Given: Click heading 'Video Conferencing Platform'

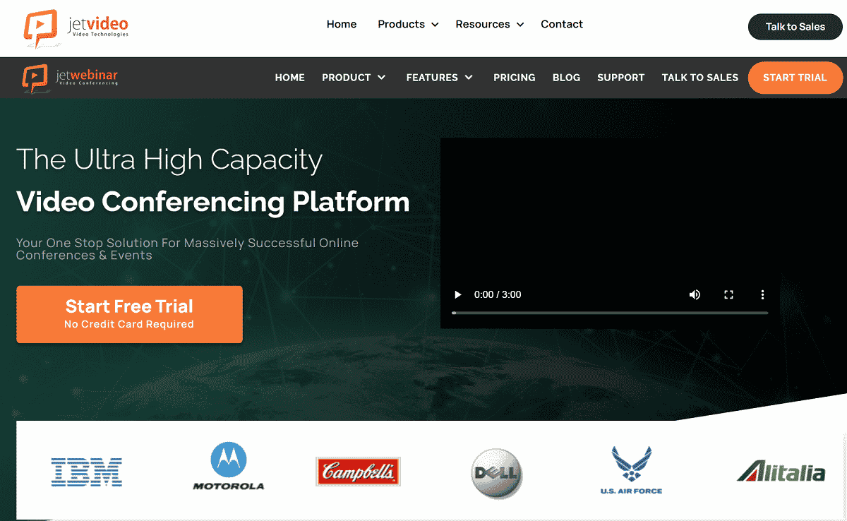Looking at the screenshot, I should pyautogui.click(x=212, y=202).
